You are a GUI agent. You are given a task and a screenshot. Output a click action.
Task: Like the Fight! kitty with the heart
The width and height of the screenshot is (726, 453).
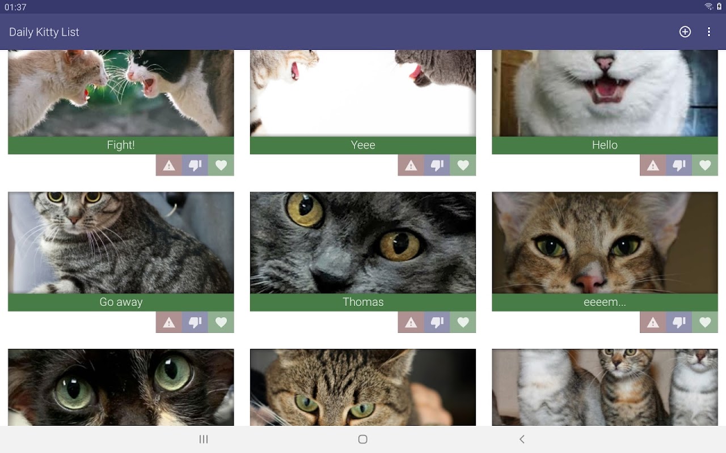(221, 165)
